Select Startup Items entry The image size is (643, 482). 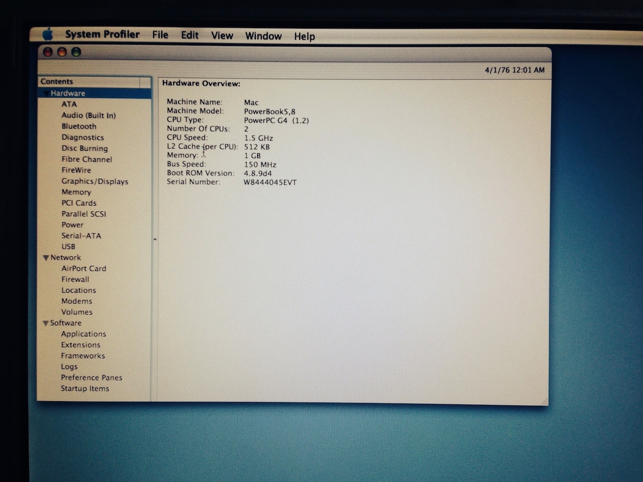85,389
